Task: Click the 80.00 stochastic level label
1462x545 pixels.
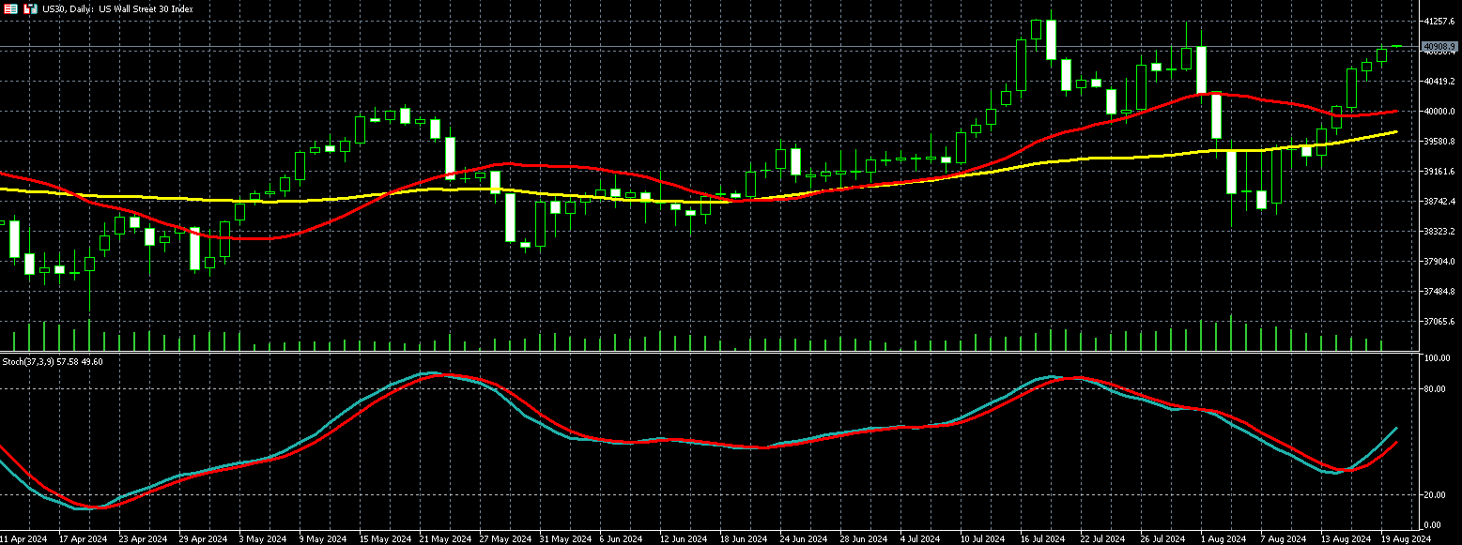Action: coord(1434,388)
